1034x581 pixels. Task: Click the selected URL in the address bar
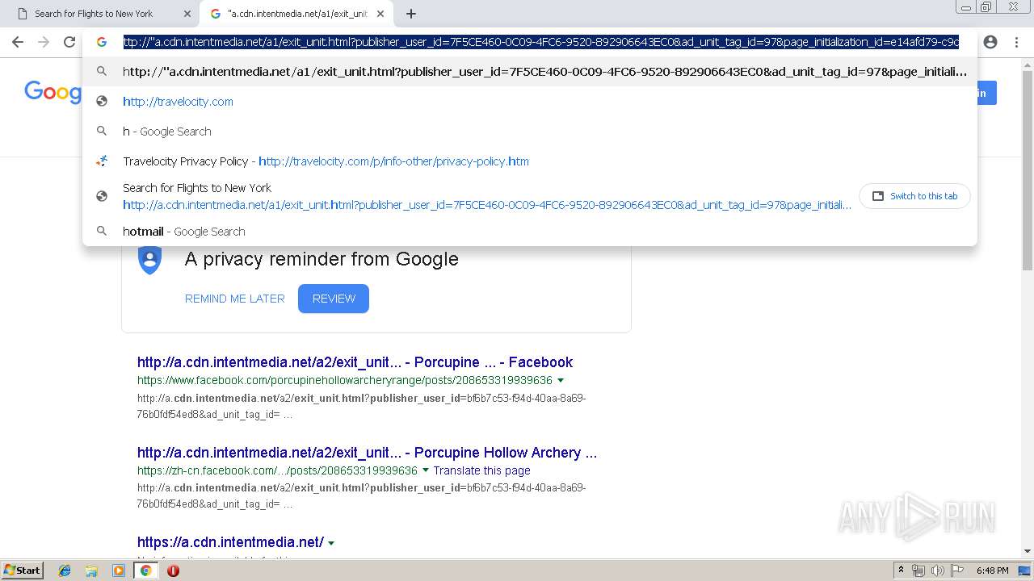pos(541,42)
